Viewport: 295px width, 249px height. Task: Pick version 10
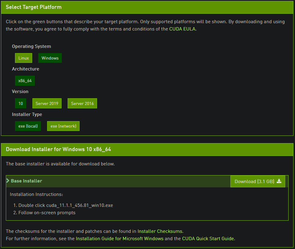click(21, 103)
